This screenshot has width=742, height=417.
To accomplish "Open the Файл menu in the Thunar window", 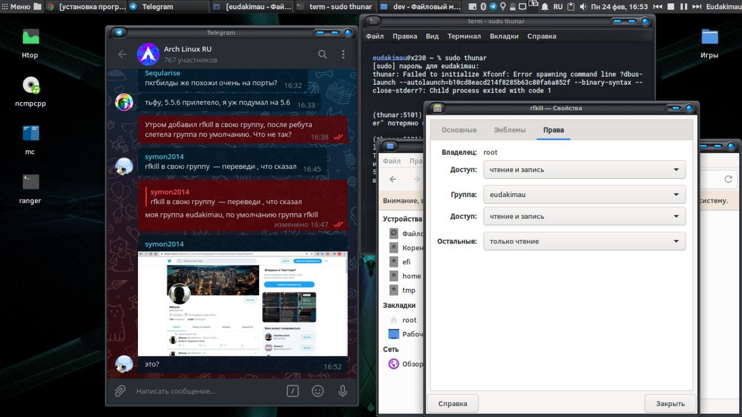I will click(x=391, y=161).
